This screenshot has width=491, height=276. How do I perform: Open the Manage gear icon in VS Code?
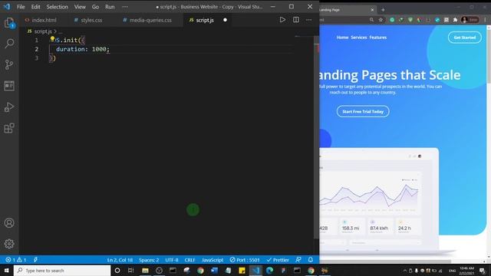(x=9, y=244)
